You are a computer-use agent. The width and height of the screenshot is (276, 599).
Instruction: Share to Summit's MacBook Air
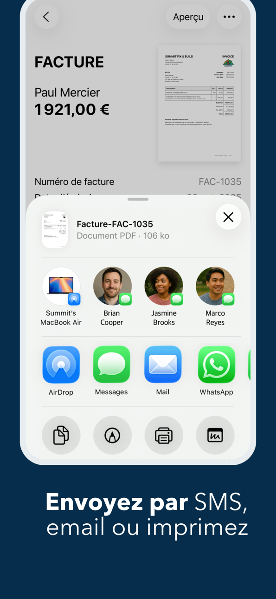61,297
